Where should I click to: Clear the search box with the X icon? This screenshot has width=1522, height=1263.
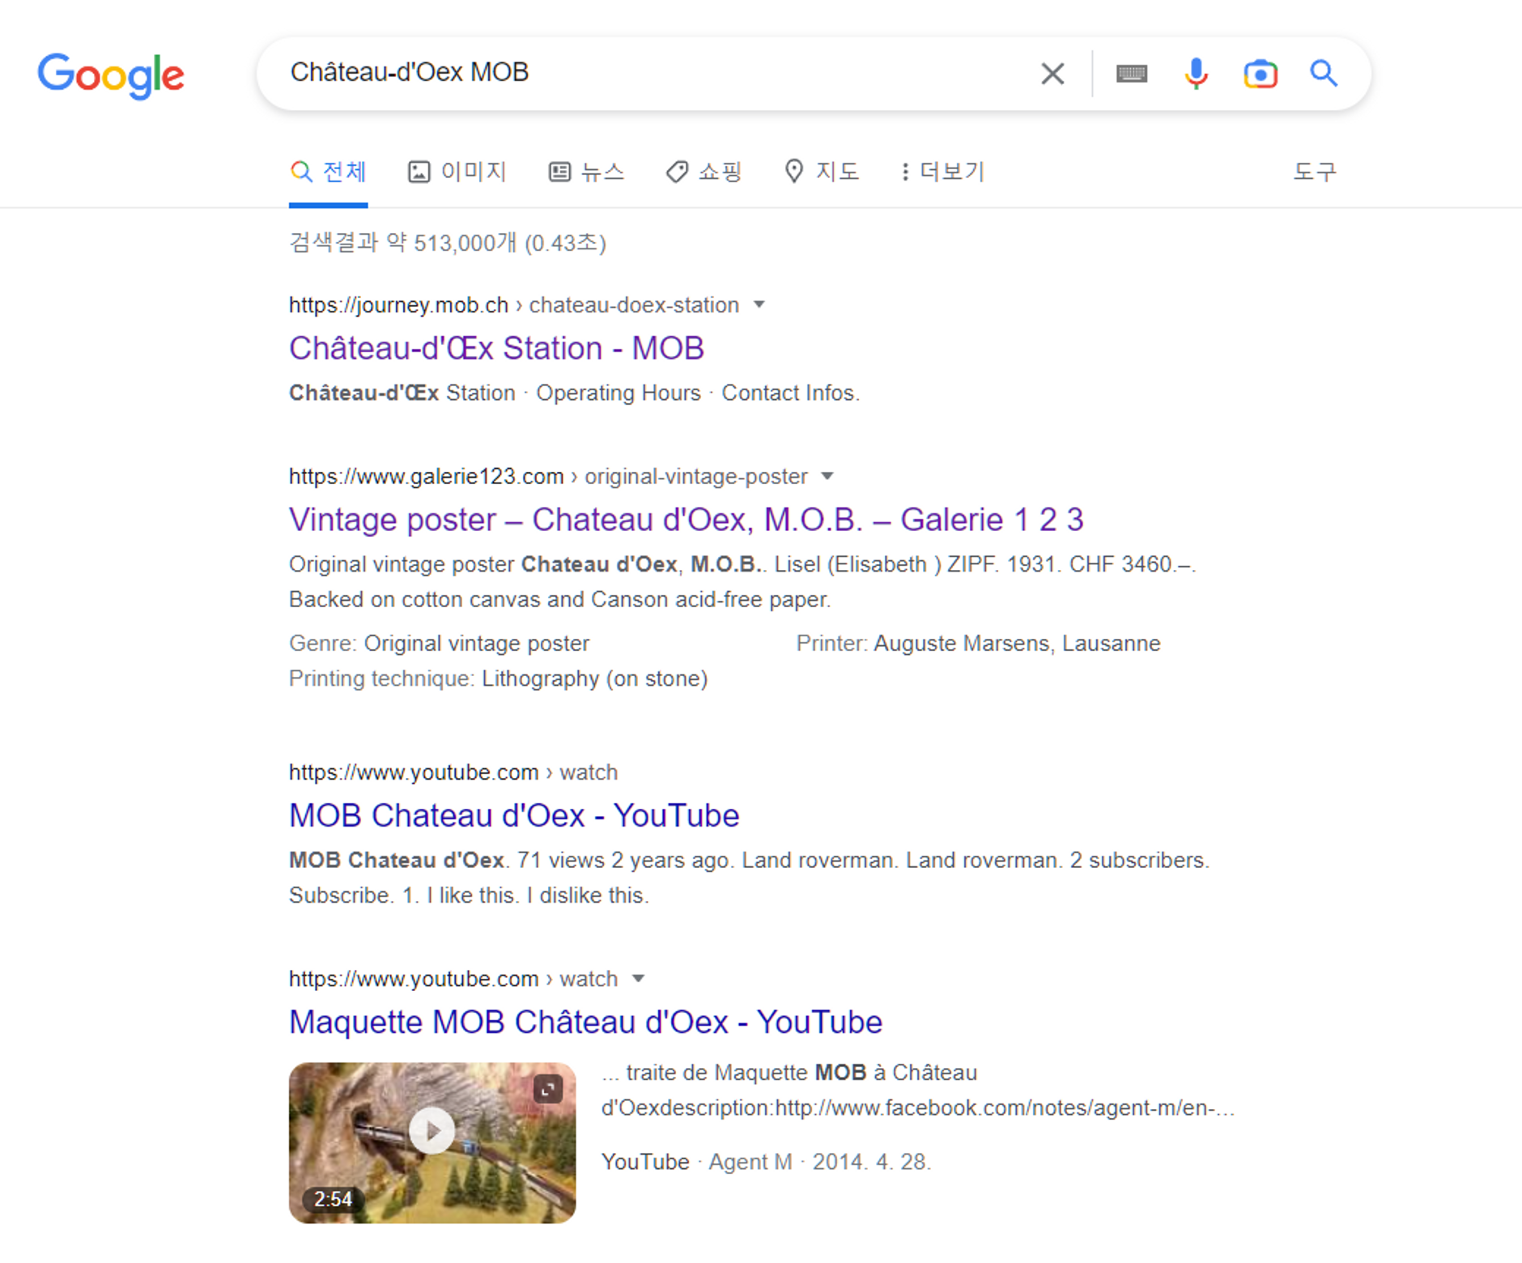[x=1052, y=74]
